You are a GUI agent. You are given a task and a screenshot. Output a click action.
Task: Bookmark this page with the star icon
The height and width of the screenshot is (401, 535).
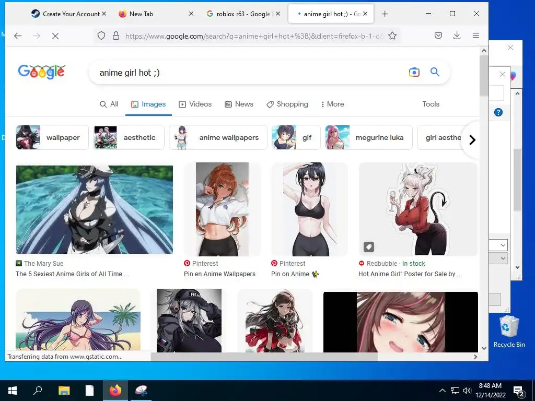point(392,36)
